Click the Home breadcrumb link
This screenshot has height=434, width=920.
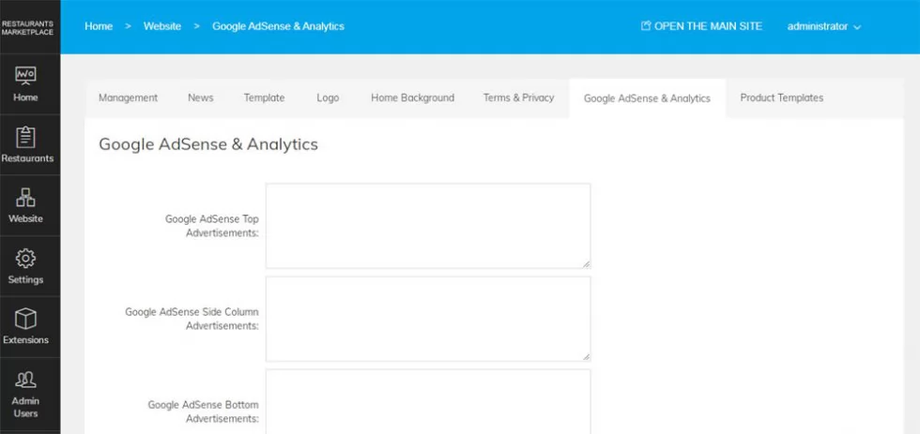pos(99,26)
